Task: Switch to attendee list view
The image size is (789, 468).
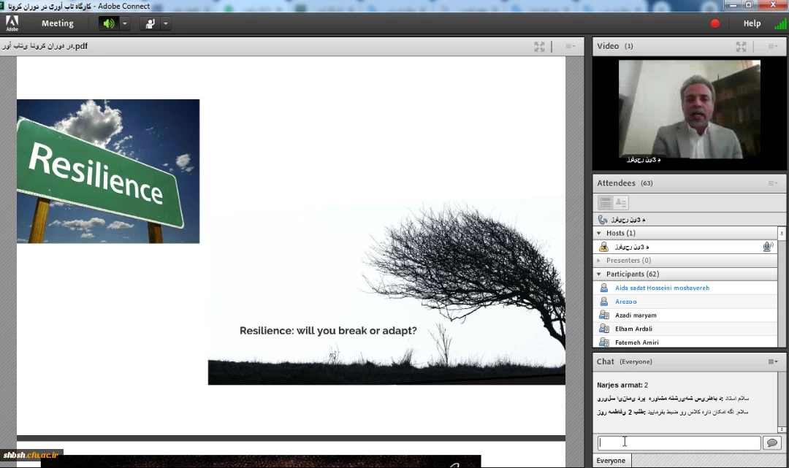Action: (605, 203)
